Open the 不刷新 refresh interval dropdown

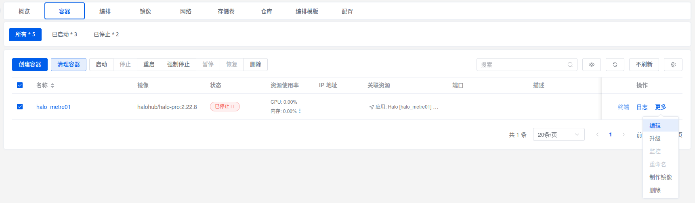pyautogui.click(x=644, y=65)
